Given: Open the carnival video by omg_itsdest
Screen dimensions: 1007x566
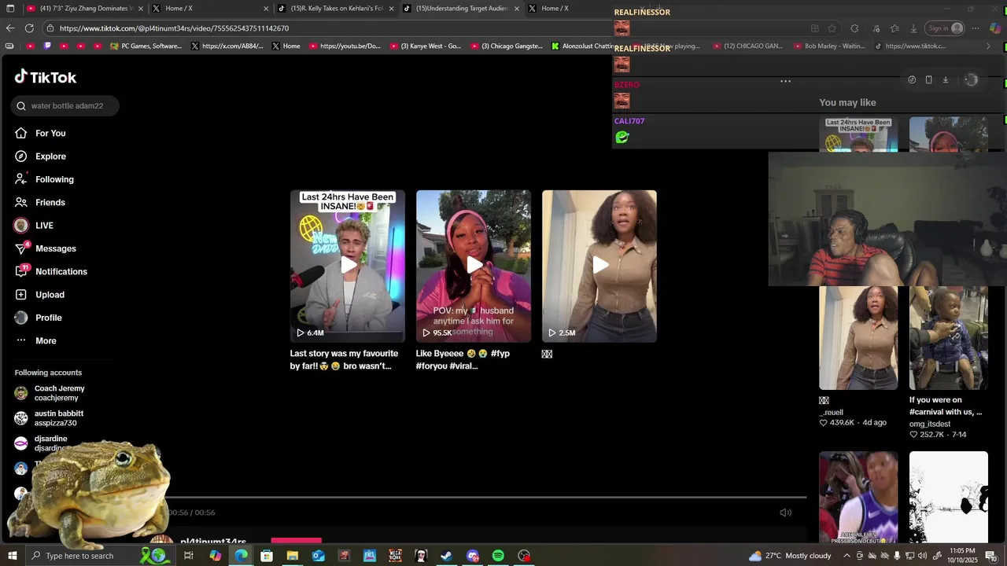Looking at the screenshot, I should coord(949,338).
